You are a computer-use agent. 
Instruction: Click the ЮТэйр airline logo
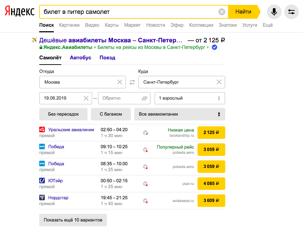pyautogui.click(x=42, y=181)
